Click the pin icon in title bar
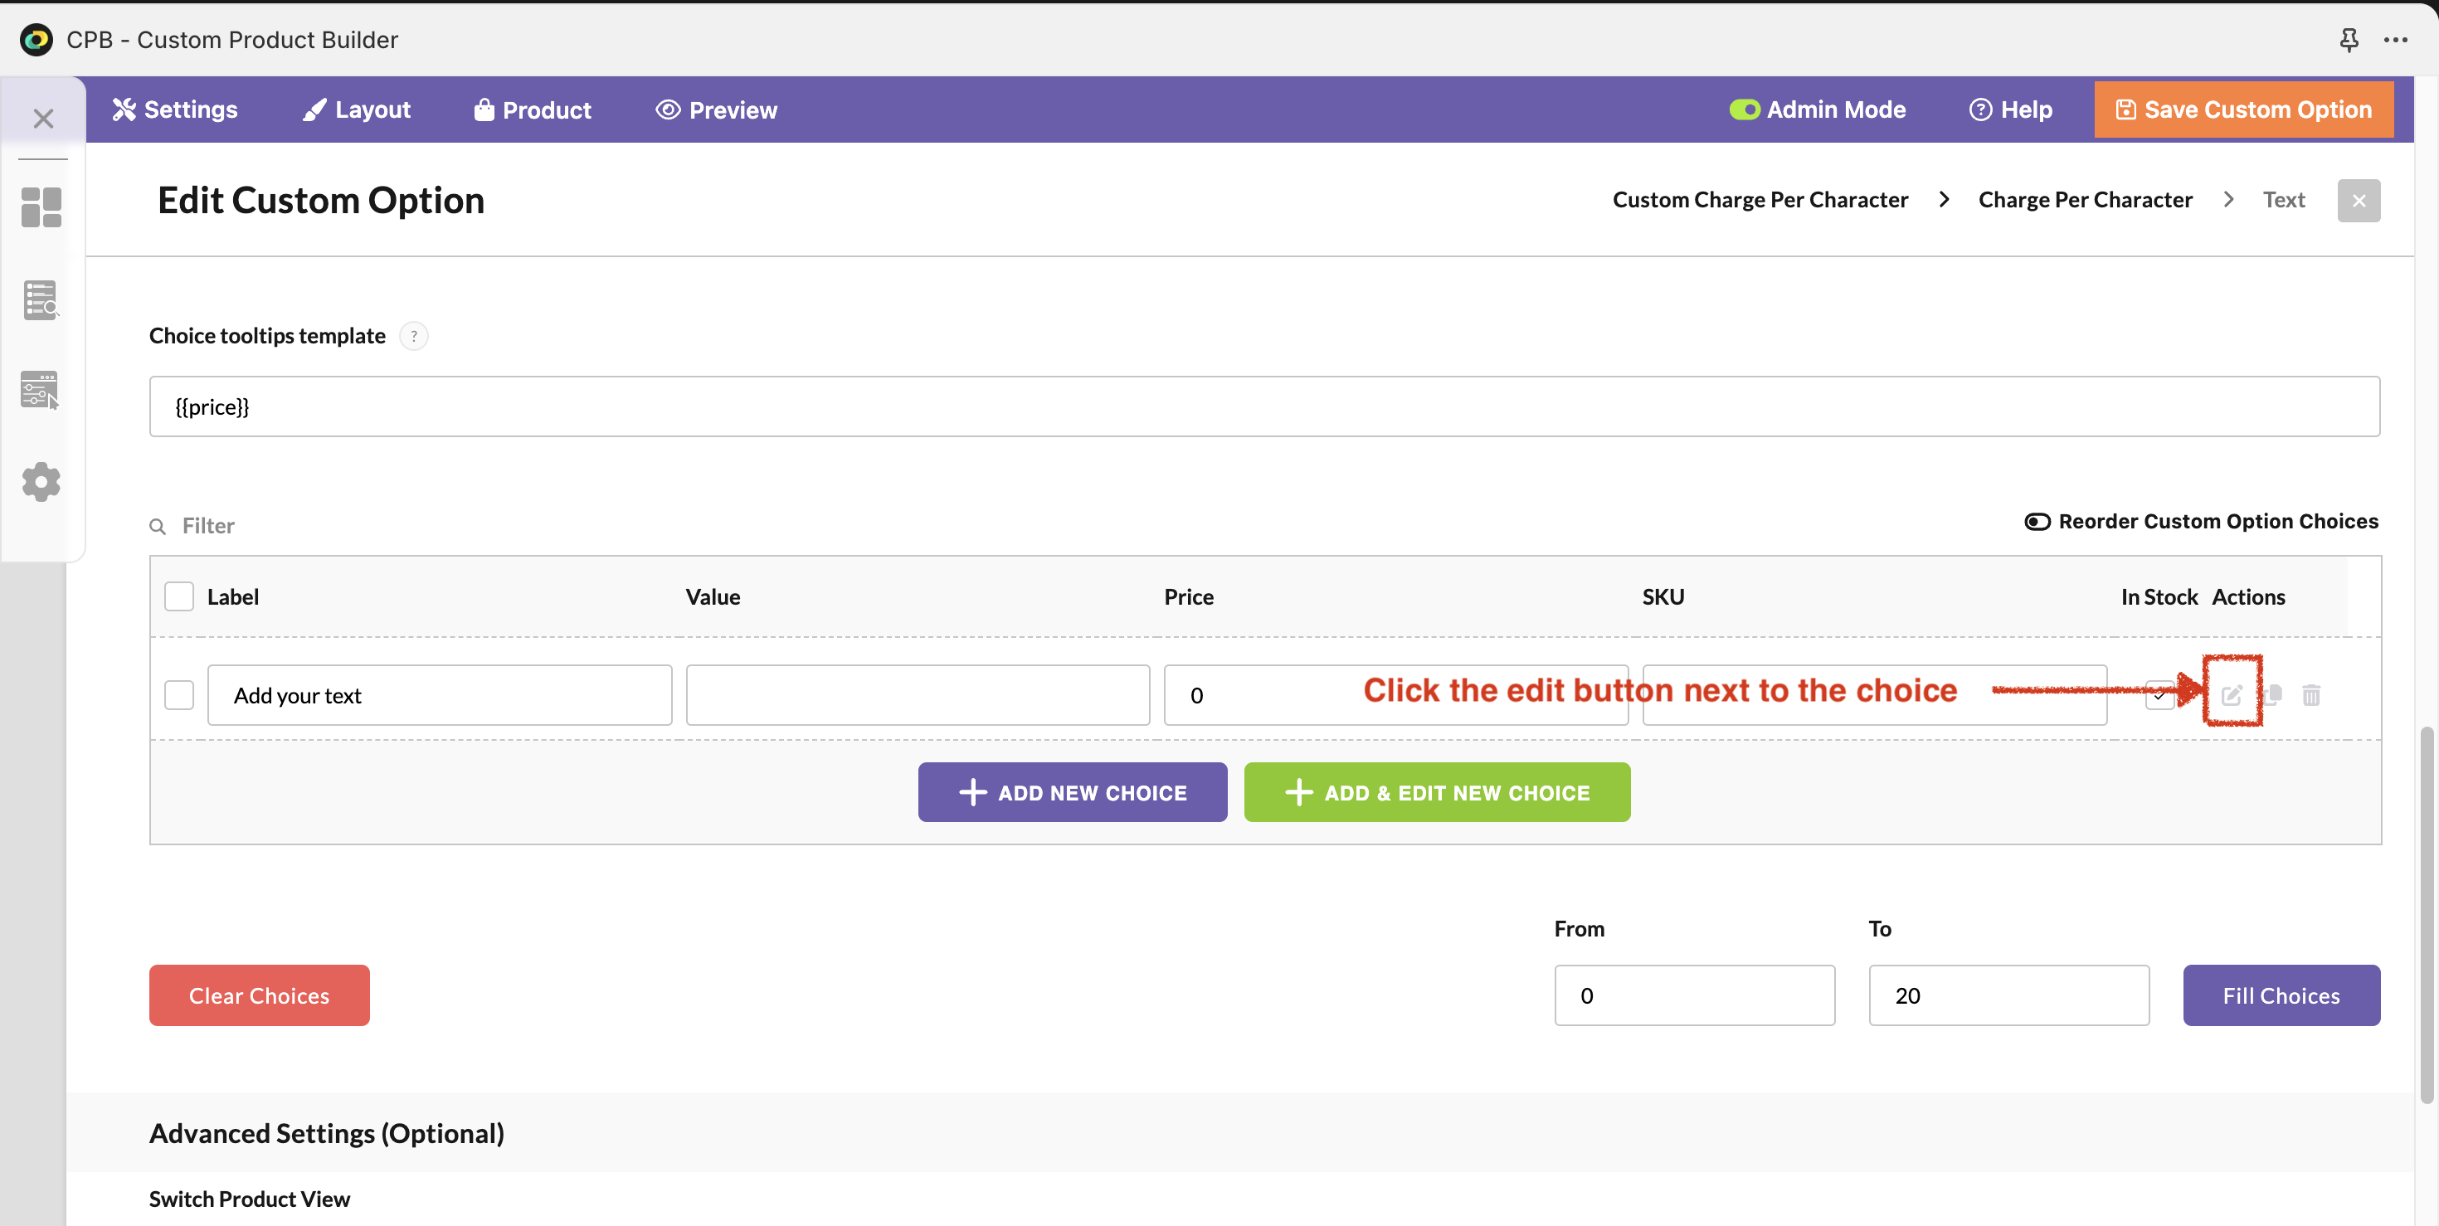This screenshot has width=2439, height=1226. point(2348,40)
